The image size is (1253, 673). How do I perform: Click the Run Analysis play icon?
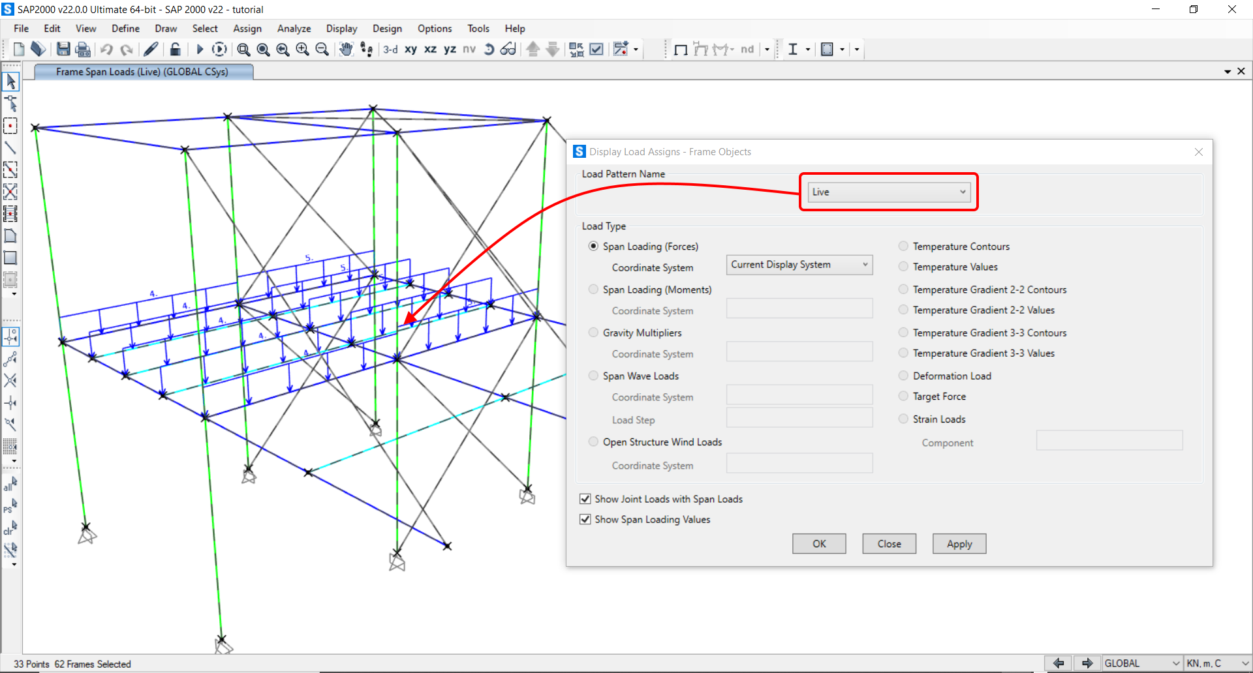[200, 50]
